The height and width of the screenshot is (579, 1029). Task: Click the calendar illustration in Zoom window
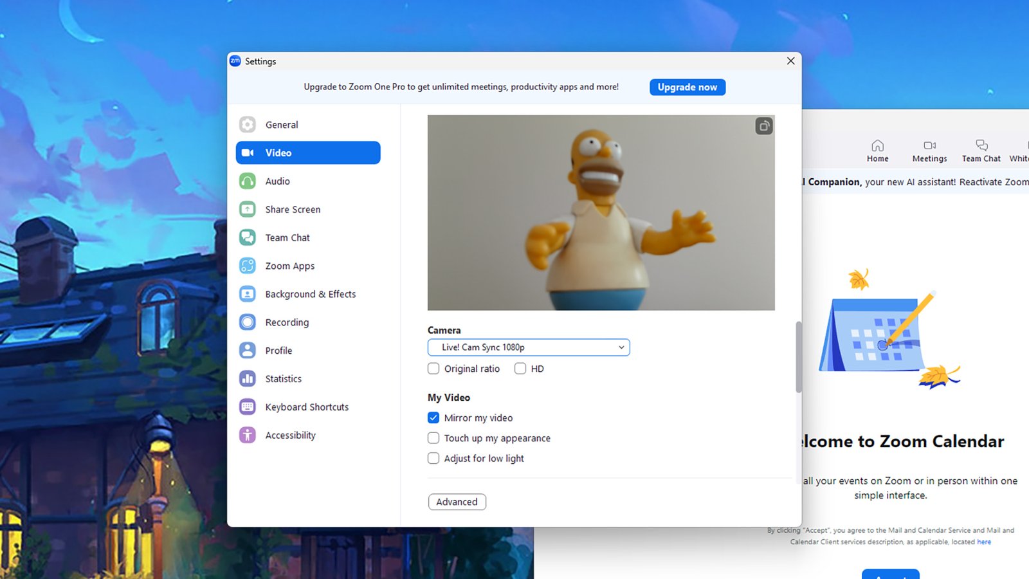pyautogui.click(x=889, y=330)
